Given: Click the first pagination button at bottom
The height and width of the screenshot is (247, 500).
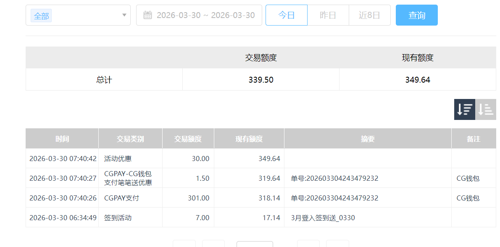Looking at the screenshot, I should [185, 245].
